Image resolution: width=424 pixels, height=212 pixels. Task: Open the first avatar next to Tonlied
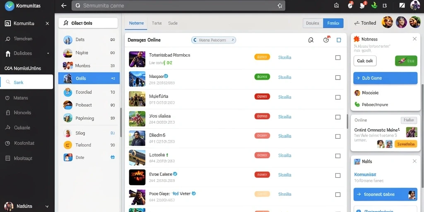click(387, 22)
